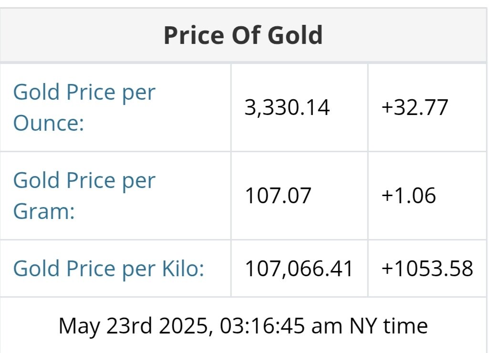The image size is (489, 353).
Task: Click the "NY time" label
Action: (389, 326)
